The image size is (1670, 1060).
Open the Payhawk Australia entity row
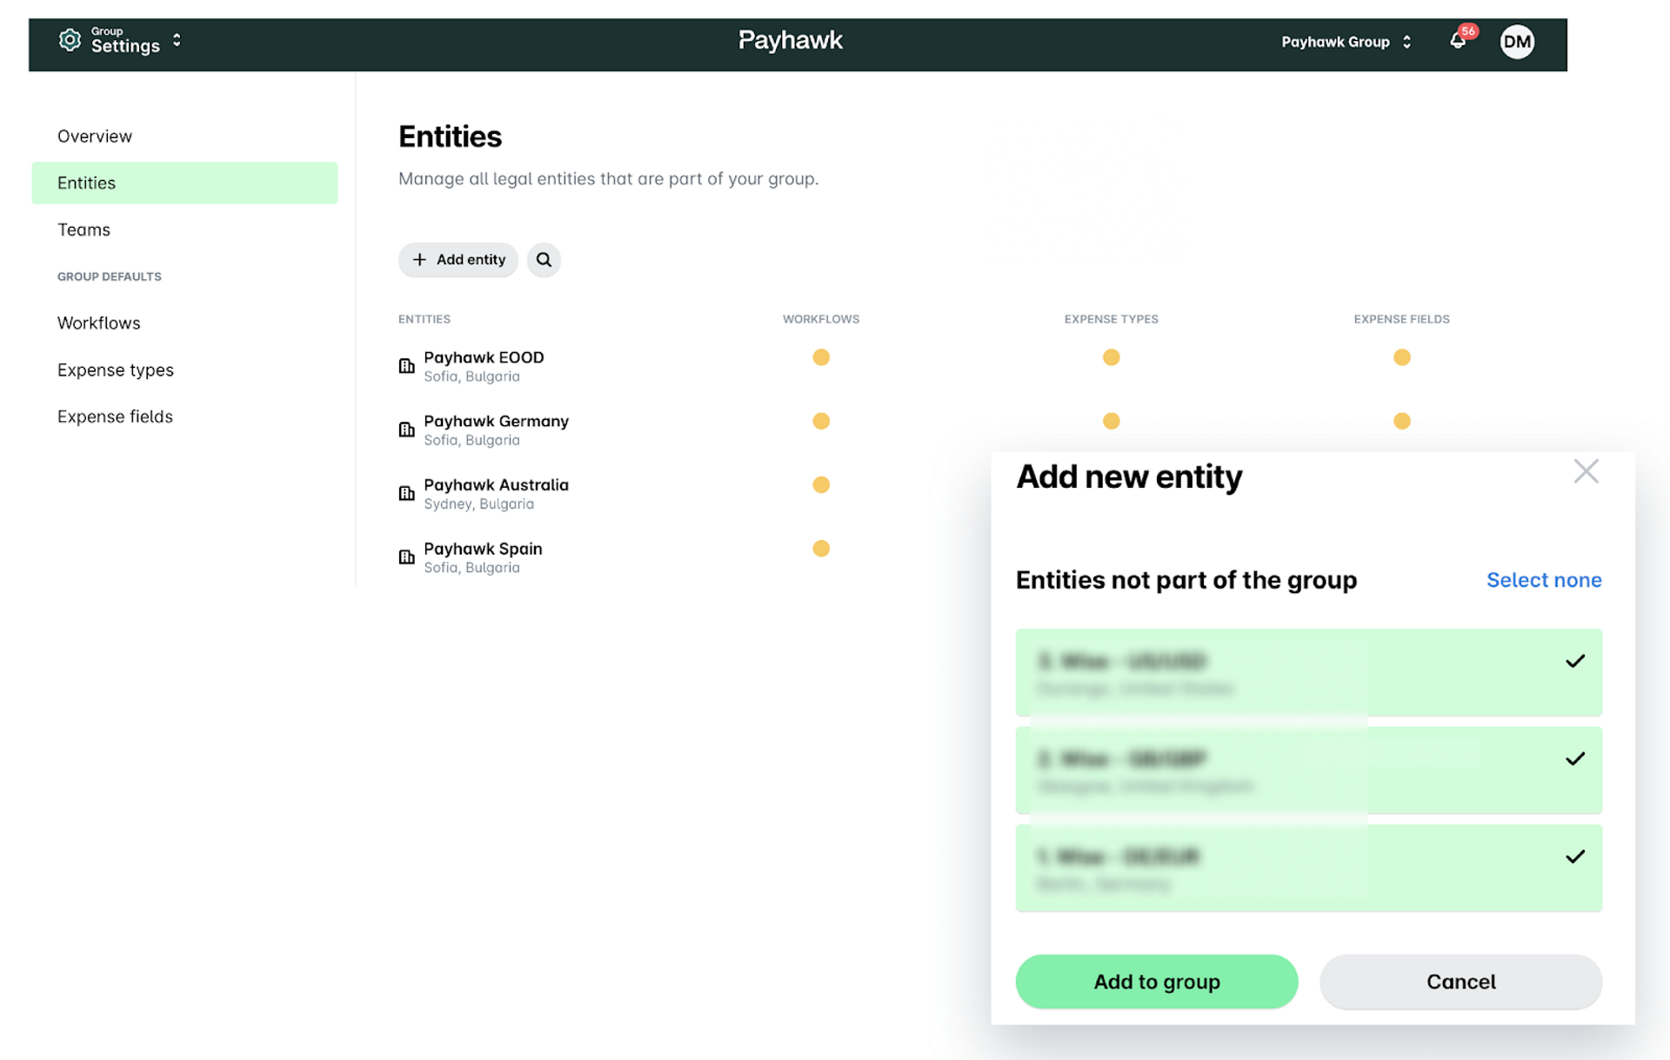click(x=496, y=493)
